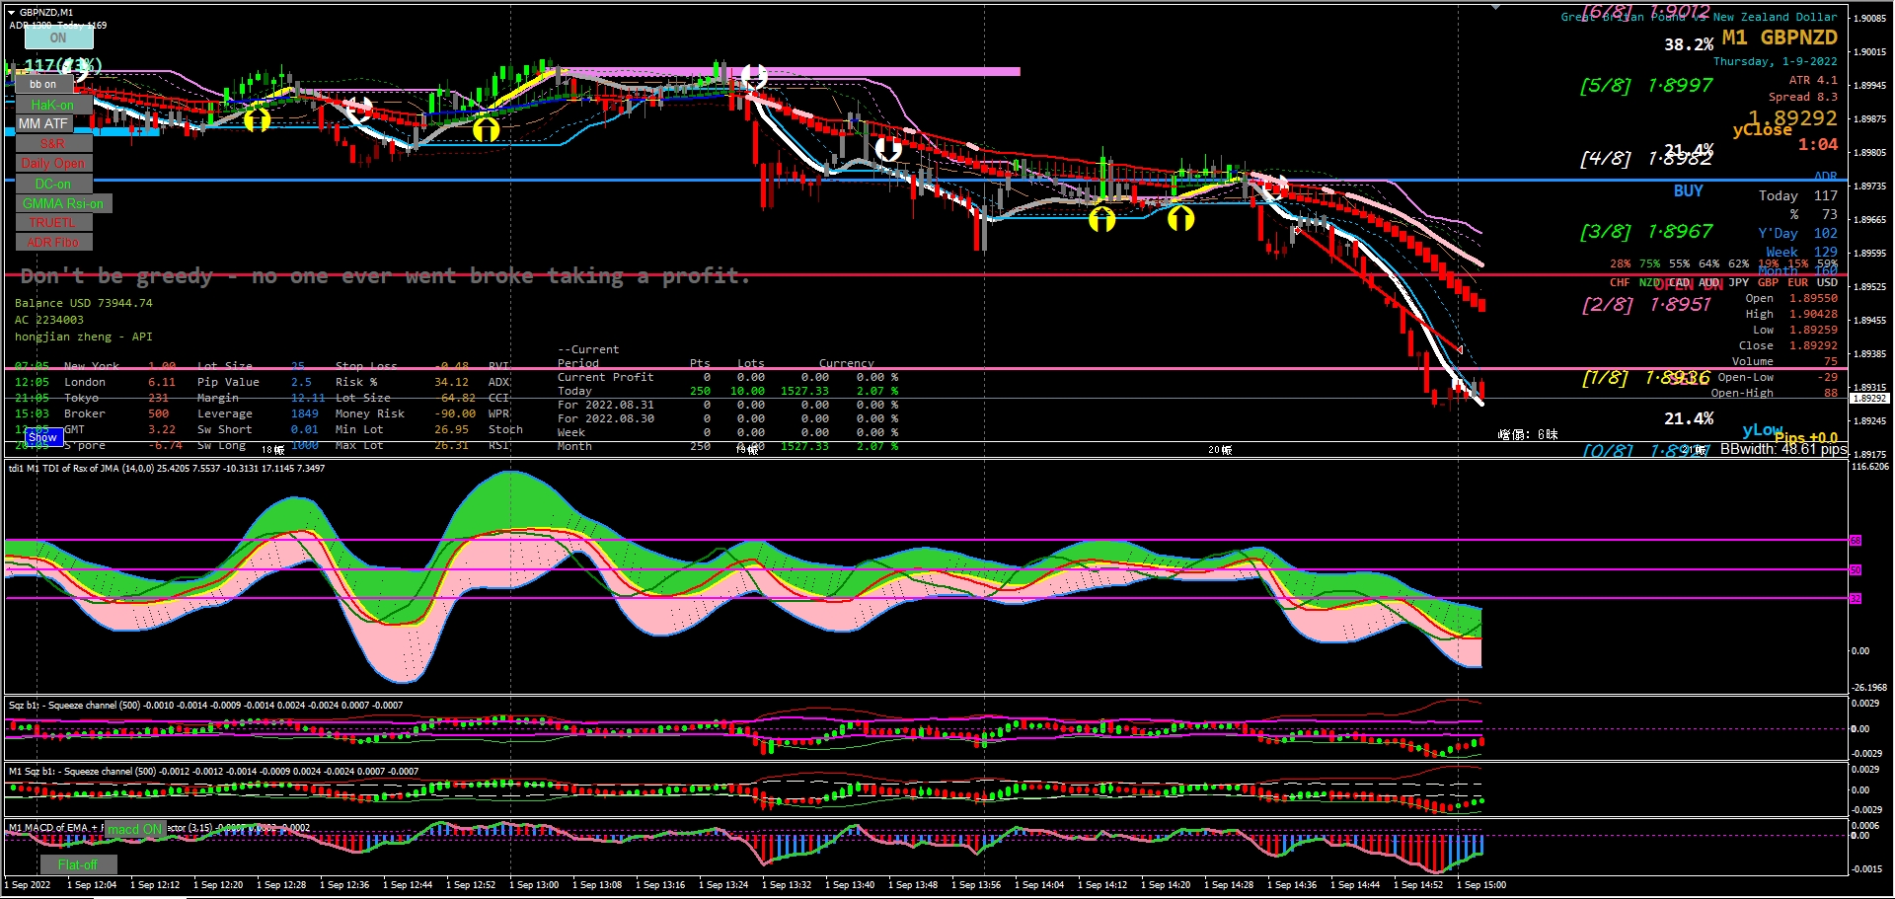This screenshot has width=1895, height=899.
Task: Click the candle countdown timer '1:04'
Action: (1818, 145)
